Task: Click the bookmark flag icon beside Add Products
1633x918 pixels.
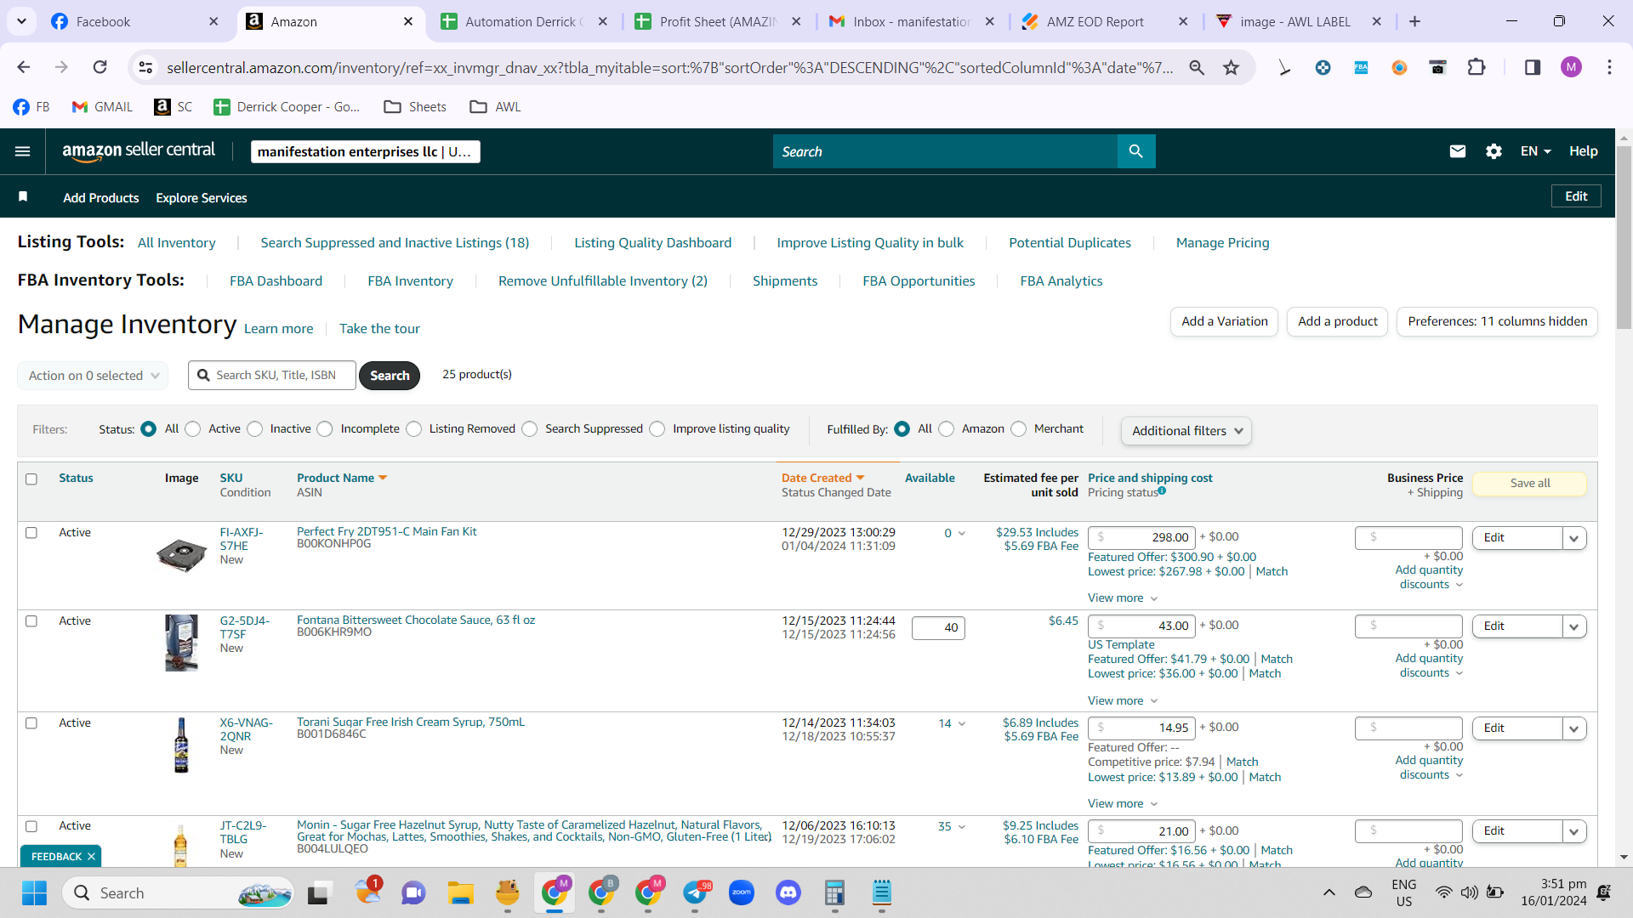Action: 23,197
